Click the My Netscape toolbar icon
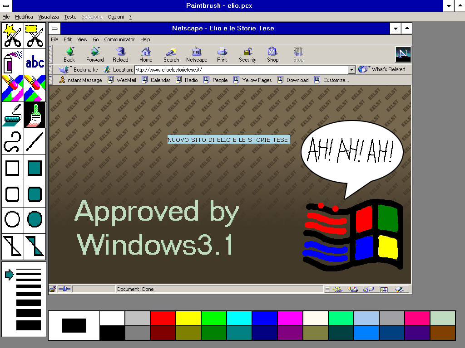The height and width of the screenshot is (348, 465). 197,55
